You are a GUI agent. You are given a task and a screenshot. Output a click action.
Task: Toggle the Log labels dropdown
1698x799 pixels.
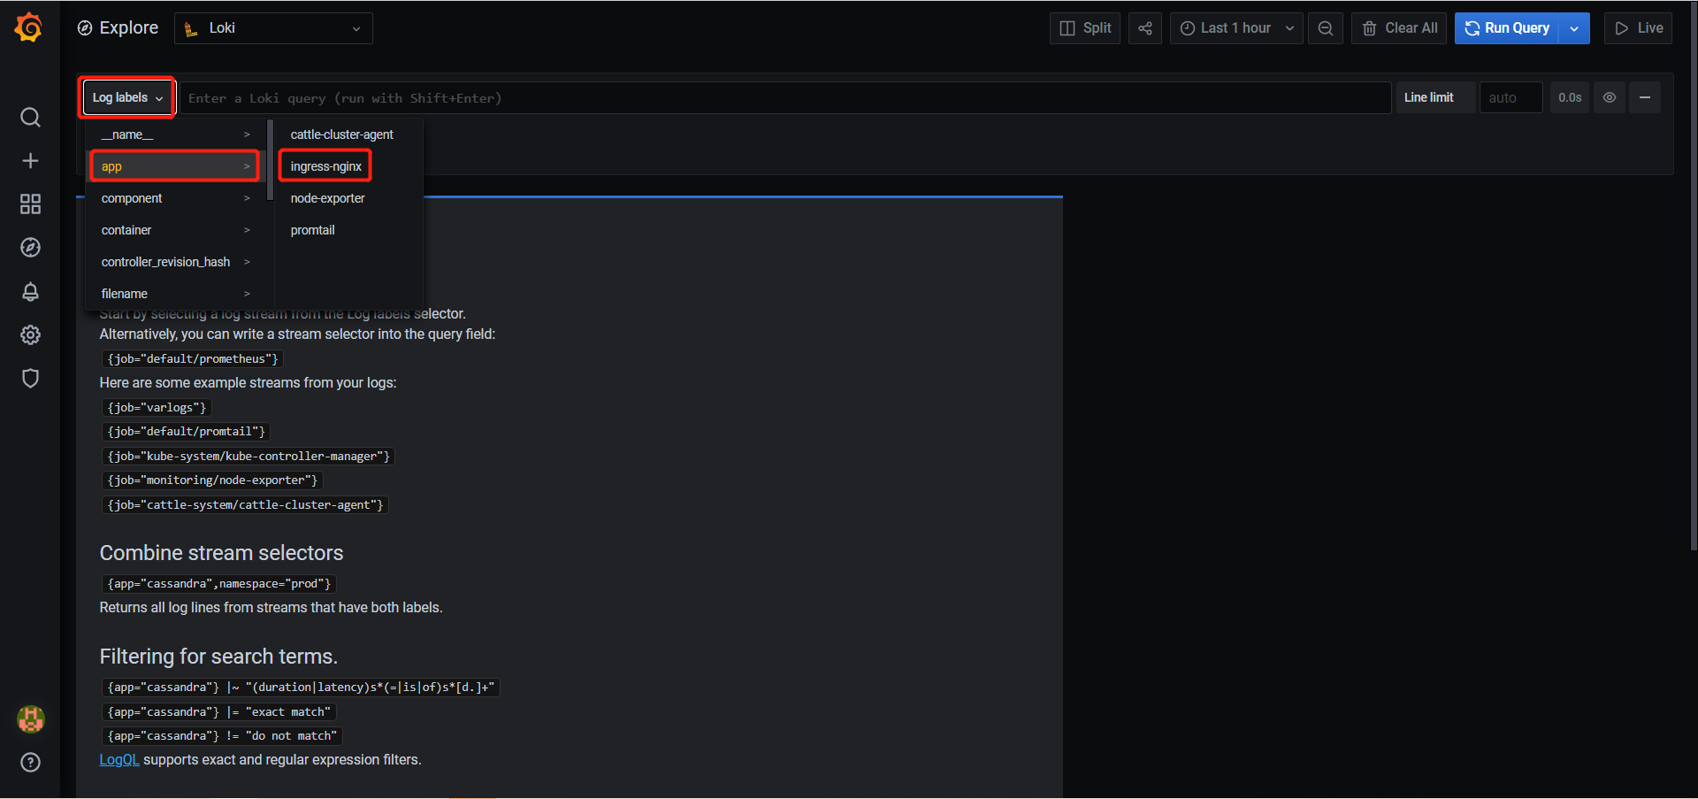coord(128,97)
